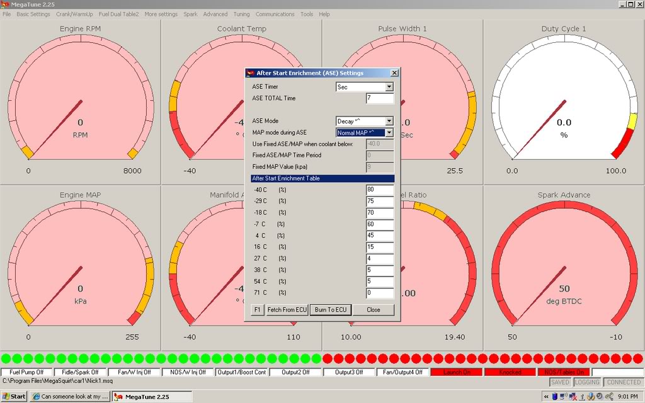Click the red Knocked indicator
This screenshot has height=403, width=645.
click(510, 372)
